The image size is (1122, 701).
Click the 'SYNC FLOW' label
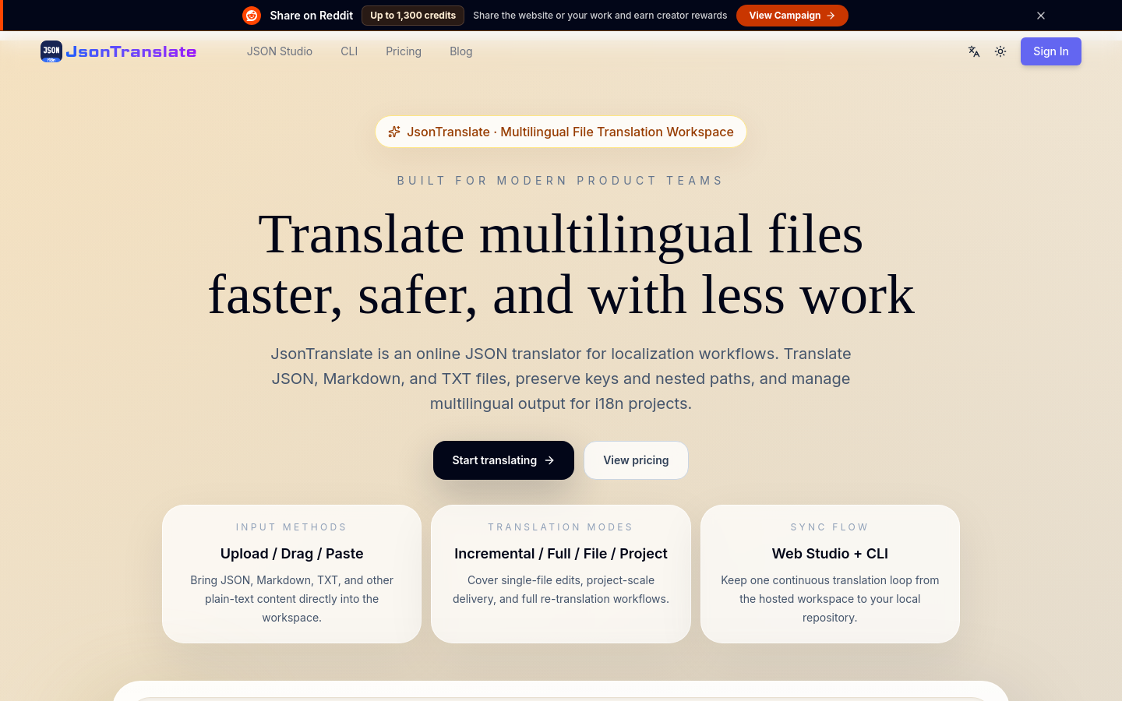pos(830,527)
